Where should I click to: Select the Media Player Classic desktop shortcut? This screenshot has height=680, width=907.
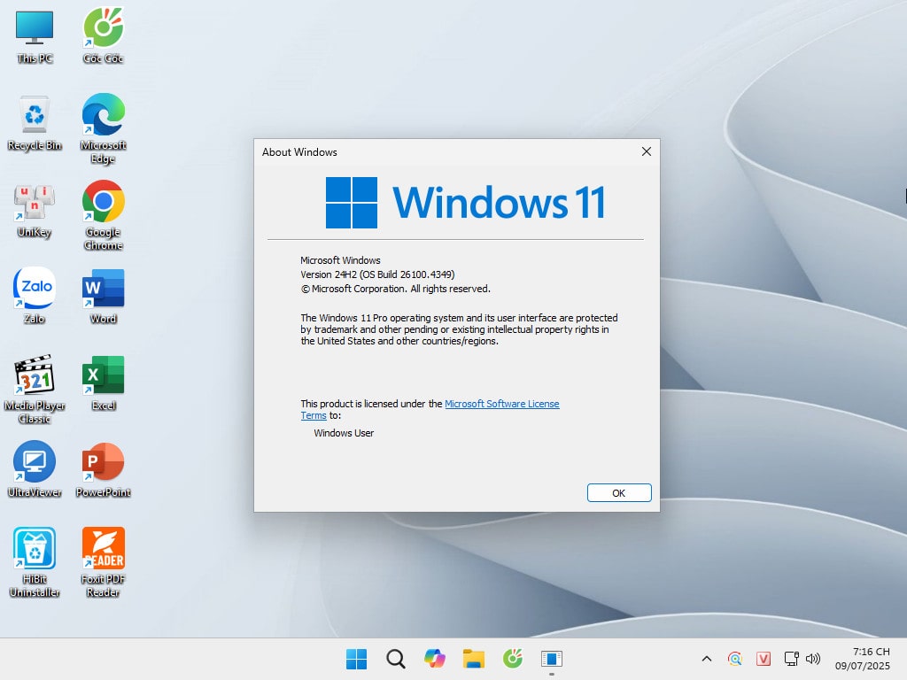tap(35, 390)
